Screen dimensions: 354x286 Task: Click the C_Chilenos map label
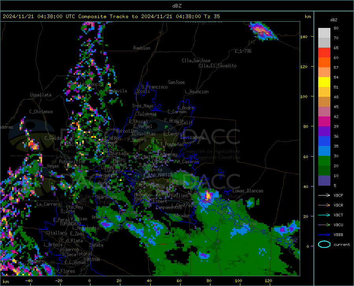point(41,112)
